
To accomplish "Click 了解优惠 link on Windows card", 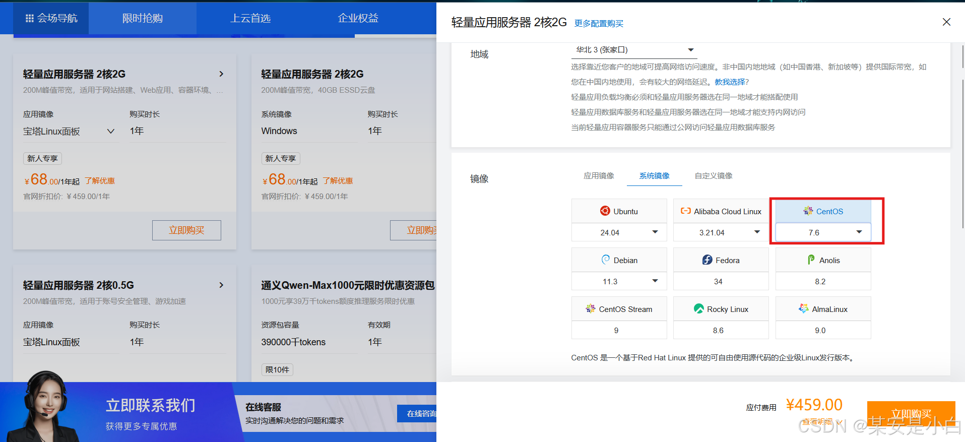I will (338, 180).
